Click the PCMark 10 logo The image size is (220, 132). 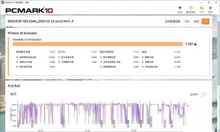29,11
